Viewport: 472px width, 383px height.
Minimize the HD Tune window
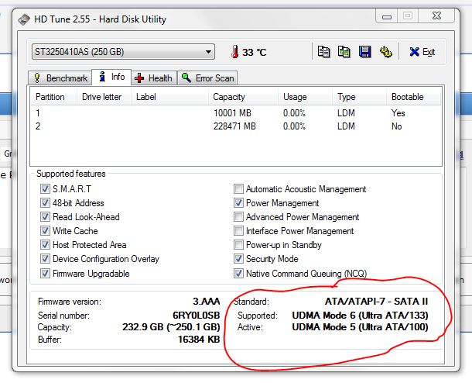[x=387, y=16]
